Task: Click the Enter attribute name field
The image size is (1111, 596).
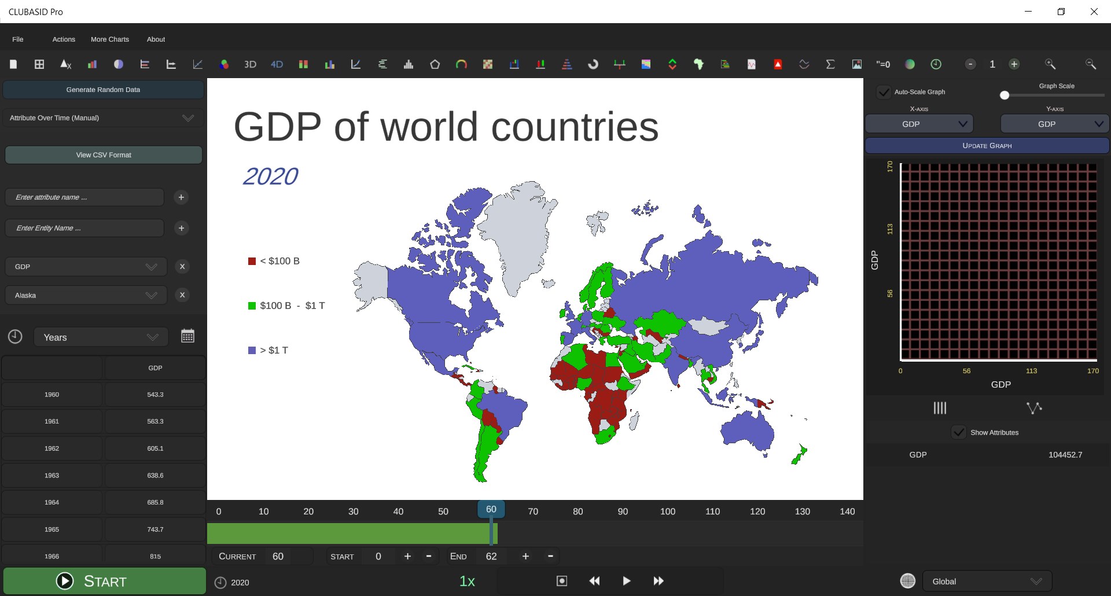Action: point(84,197)
